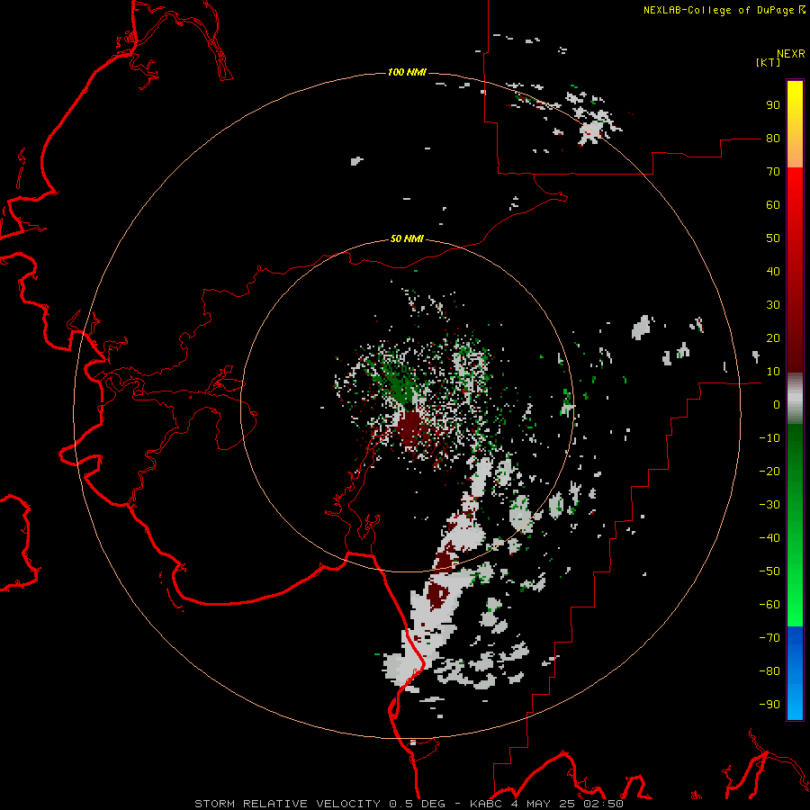Click the 50 NMI range ring label
810x810 pixels.
(x=407, y=238)
